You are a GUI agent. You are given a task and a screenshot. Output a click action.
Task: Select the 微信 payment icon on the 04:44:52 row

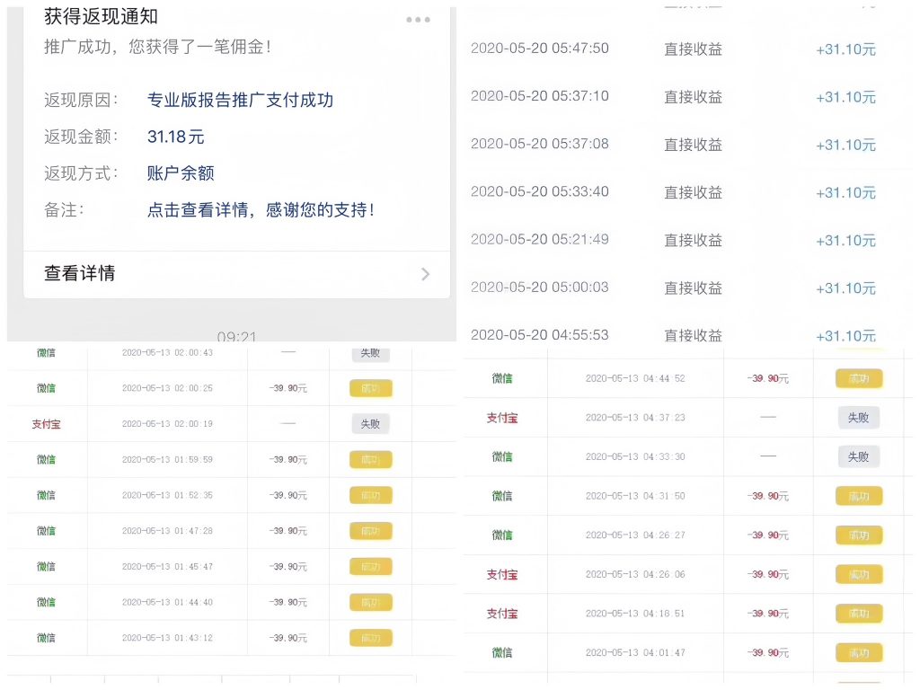(x=501, y=378)
